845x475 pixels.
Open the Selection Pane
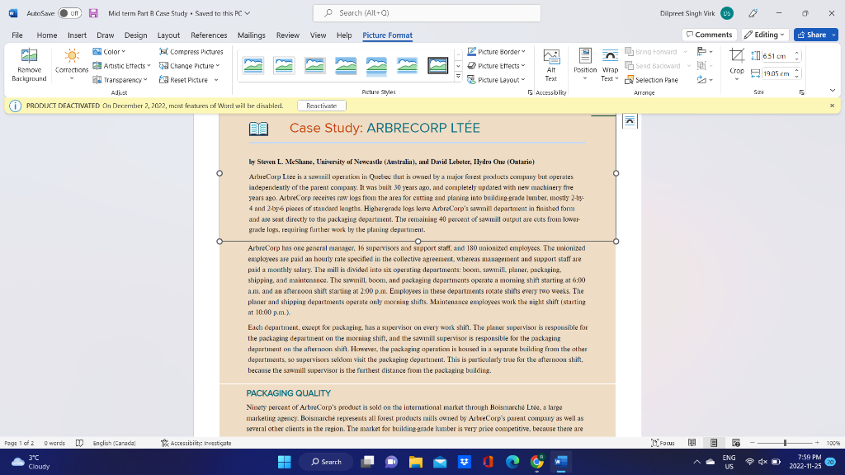click(652, 80)
